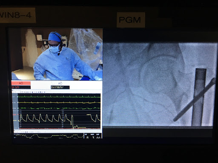Screen dimensions: 218x163
Task: Open the operator camera video feed
Action: click(x=57, y=54)
